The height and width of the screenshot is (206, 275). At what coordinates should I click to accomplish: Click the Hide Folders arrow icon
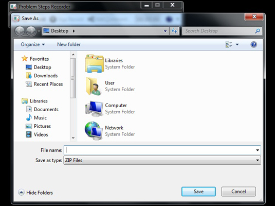(x=21, y=192)
